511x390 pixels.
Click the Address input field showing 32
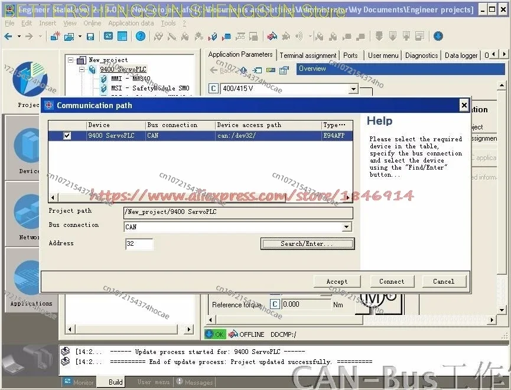(139, 243)
